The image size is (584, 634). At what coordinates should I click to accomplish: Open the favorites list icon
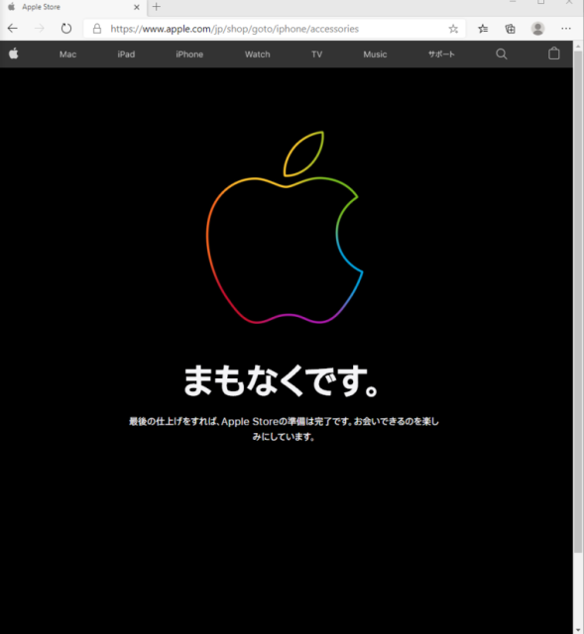pos(483,29)
